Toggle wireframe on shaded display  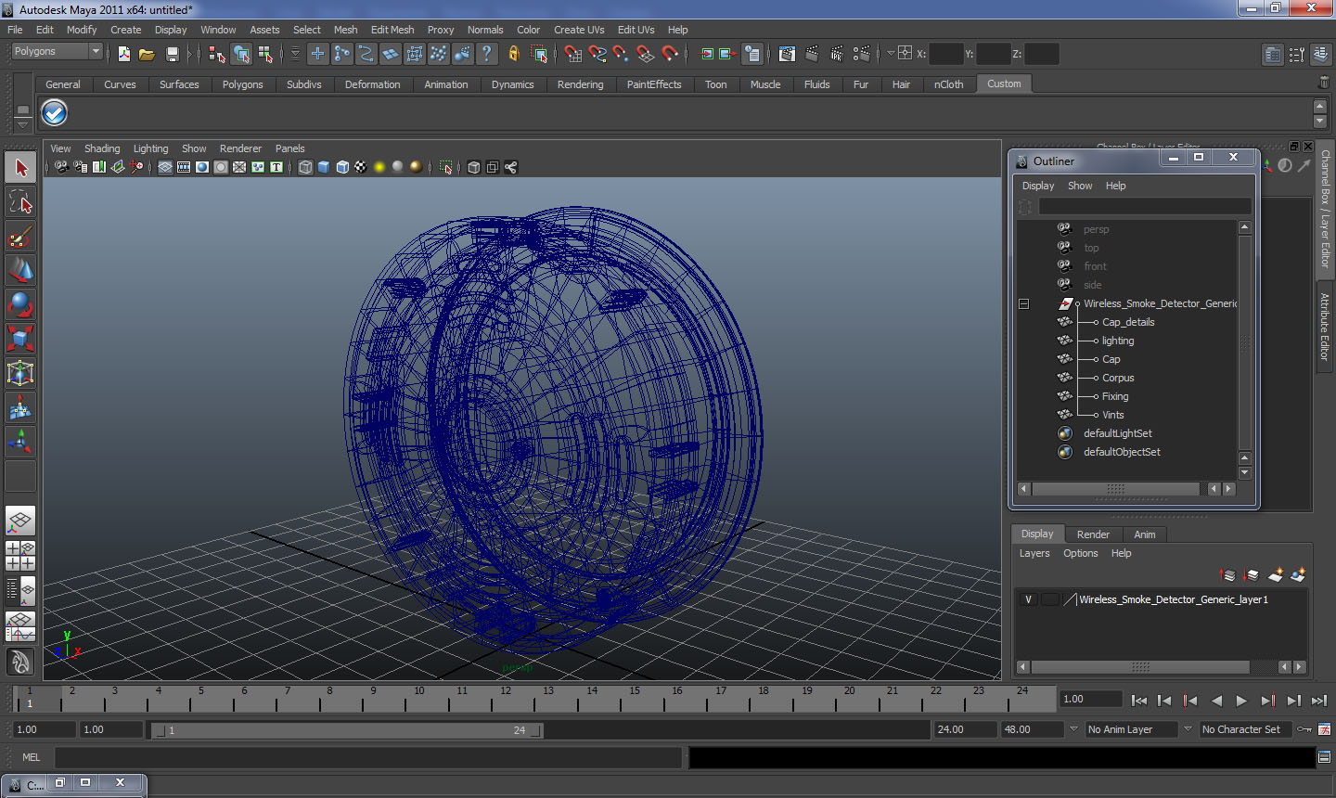(x=342, y=167)
